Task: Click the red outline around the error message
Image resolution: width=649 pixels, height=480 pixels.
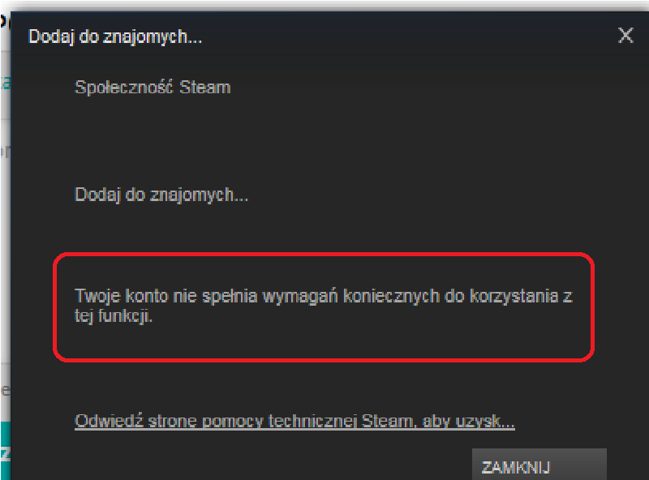Action: pyautogui.click(x=324, y=254)
